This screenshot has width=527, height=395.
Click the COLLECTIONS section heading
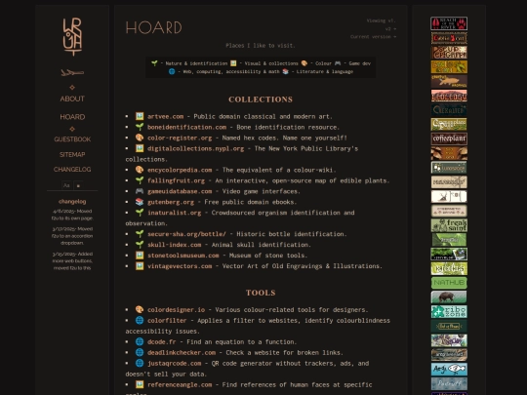pos(261,99)
